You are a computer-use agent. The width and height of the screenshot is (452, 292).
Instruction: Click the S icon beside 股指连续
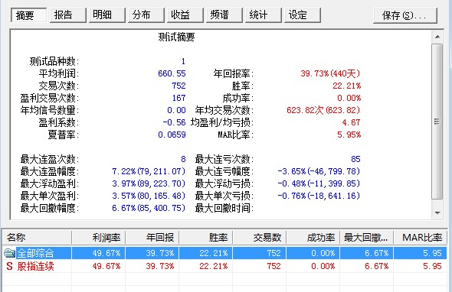pos(9,266)
